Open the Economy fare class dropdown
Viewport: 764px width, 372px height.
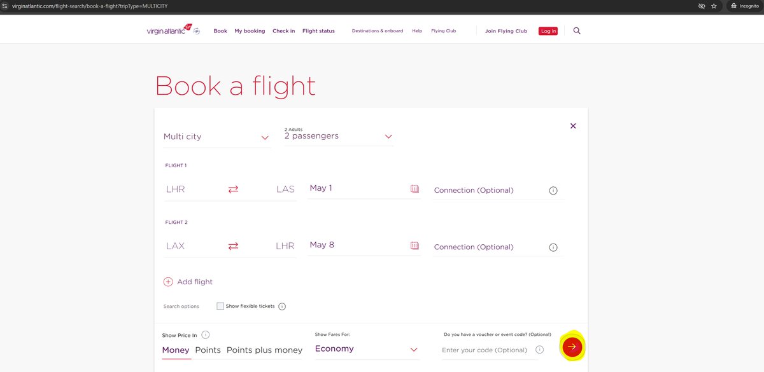point(367,349)
